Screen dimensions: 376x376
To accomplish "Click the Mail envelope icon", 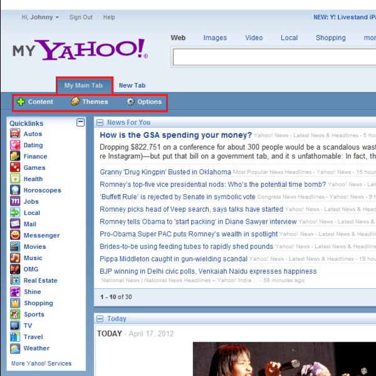I will point(15,224).
